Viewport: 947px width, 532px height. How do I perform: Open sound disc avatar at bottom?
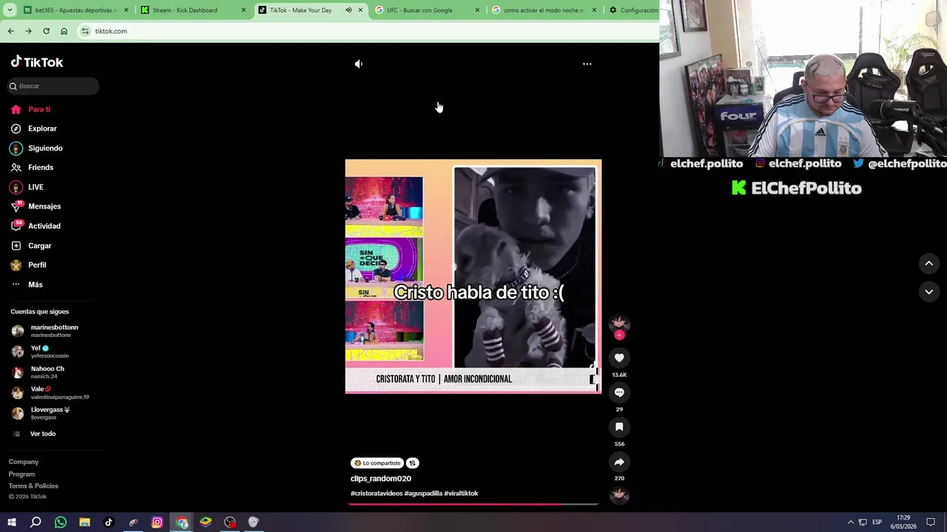619,496
